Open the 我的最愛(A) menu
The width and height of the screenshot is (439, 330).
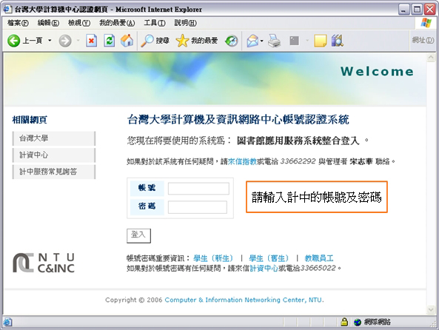tap(117, 23)
